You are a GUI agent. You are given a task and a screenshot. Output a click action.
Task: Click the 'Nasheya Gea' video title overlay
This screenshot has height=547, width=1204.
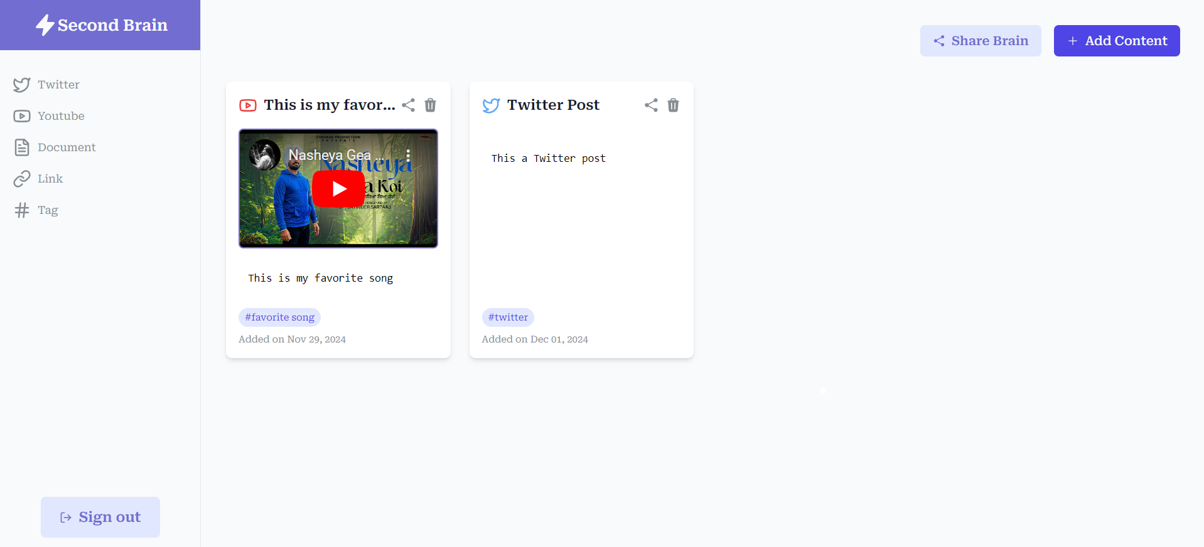(x=335, y=155)
